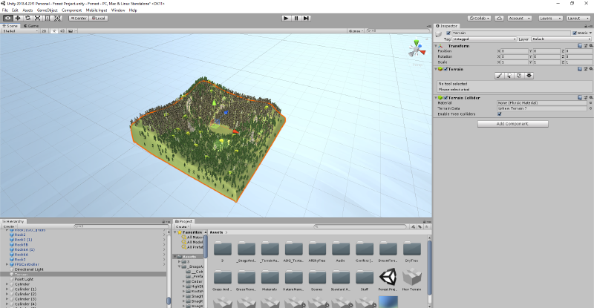Uncheck Enable Tree Colliders
The width and height of the screenshot is (594, 308).
(x=500, y=114)
